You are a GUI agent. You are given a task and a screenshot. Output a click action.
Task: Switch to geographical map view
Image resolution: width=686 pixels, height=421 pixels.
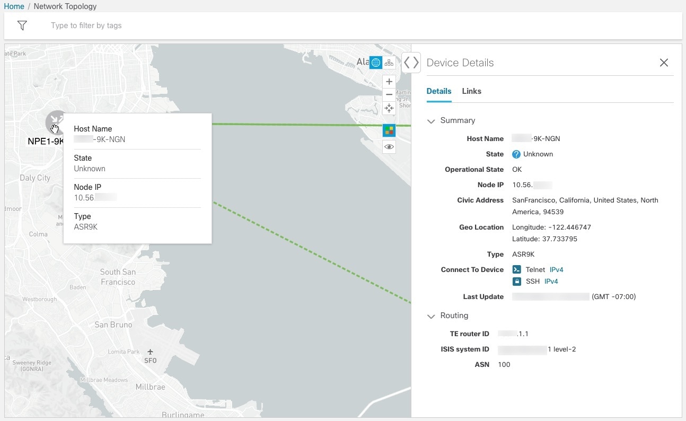376,63
